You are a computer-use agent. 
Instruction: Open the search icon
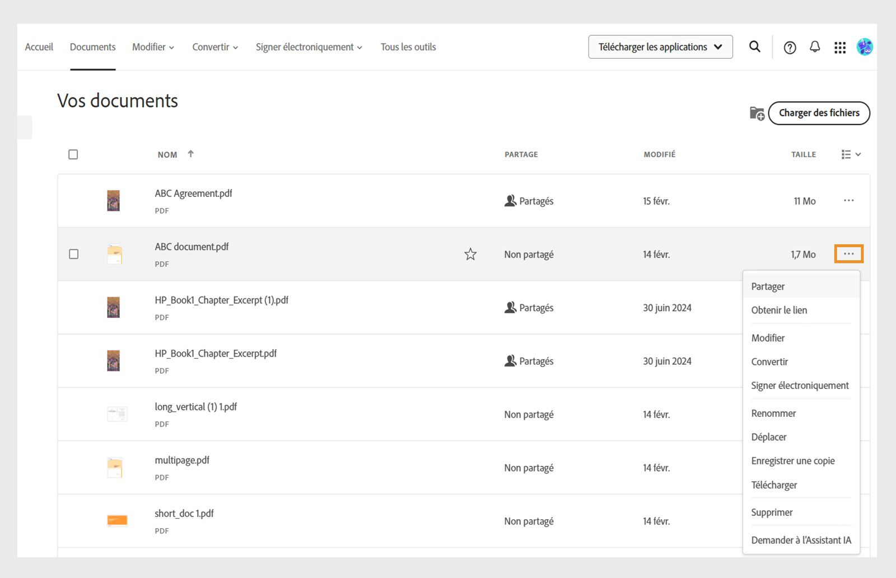(754, 47)
